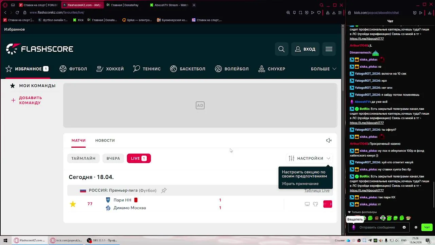Open chat settings gear icon
The width and height of the screenshot is (435, 245).
[416, 227]
